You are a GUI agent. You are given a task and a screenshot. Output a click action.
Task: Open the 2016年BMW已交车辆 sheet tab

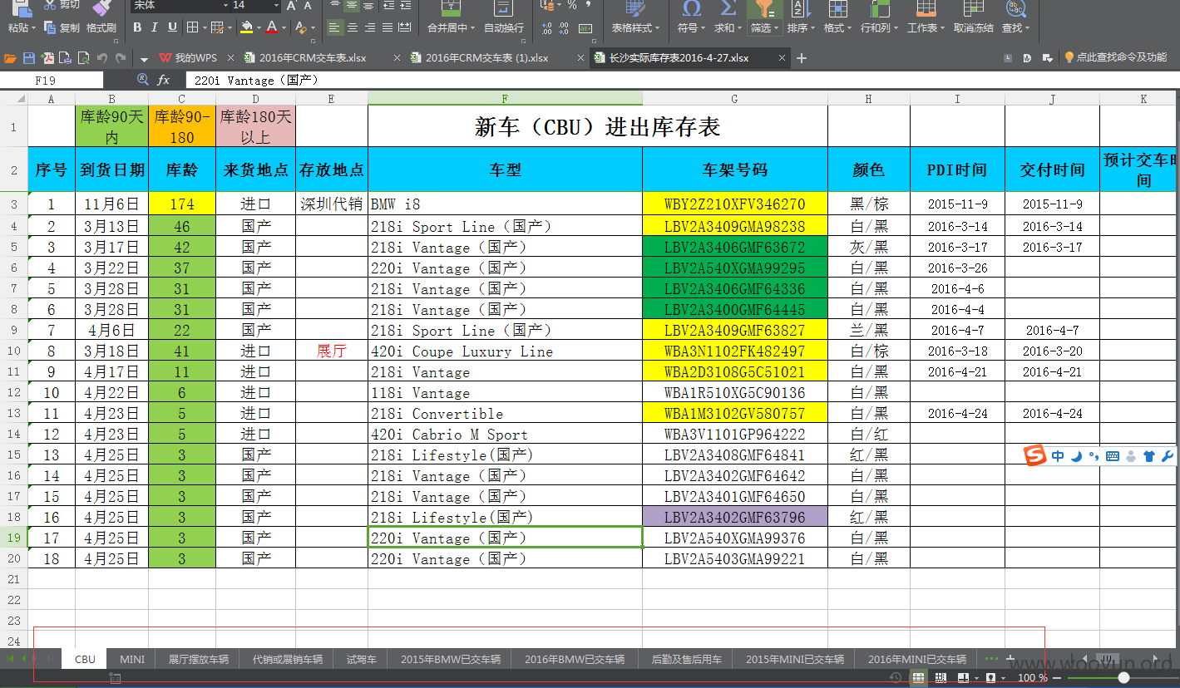(575, 659)
